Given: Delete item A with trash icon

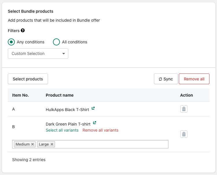Looking at the screenshot, I should point(184,109).
